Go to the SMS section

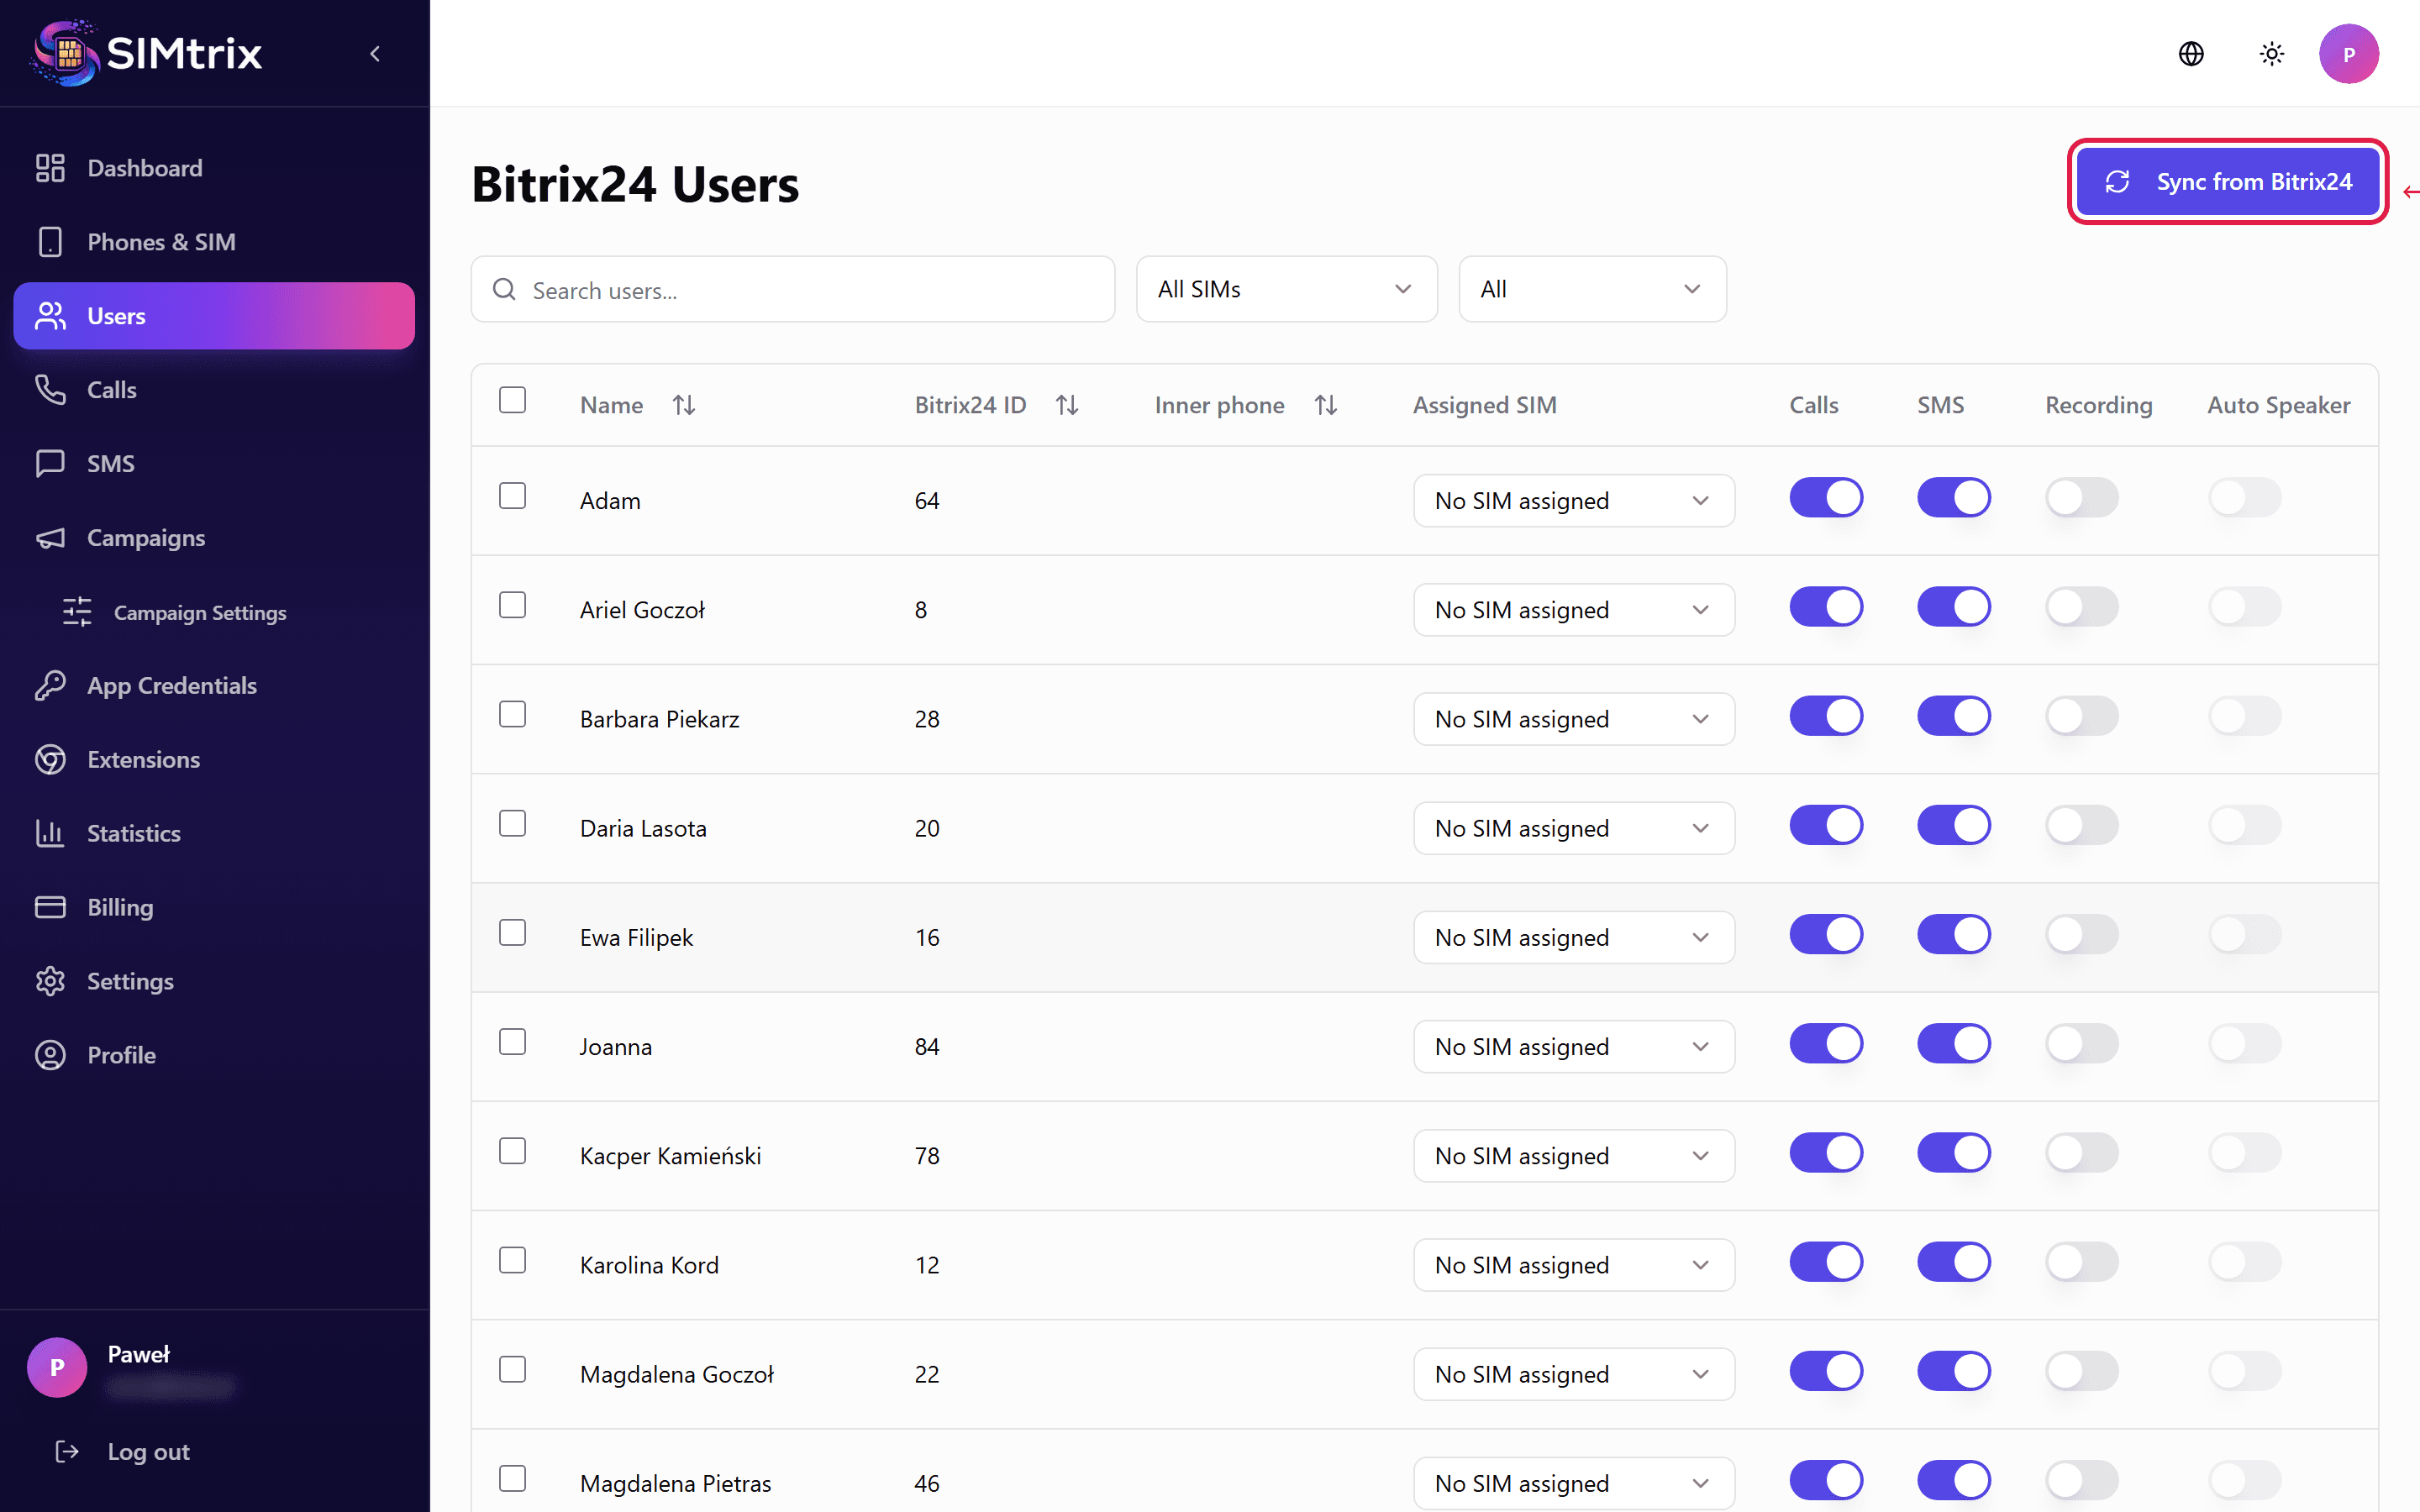coord(110,462)
